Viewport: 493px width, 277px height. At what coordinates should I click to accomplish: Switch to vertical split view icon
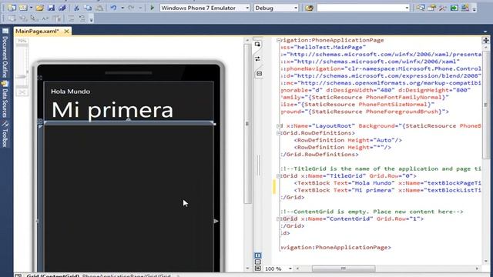coord(257,255)
